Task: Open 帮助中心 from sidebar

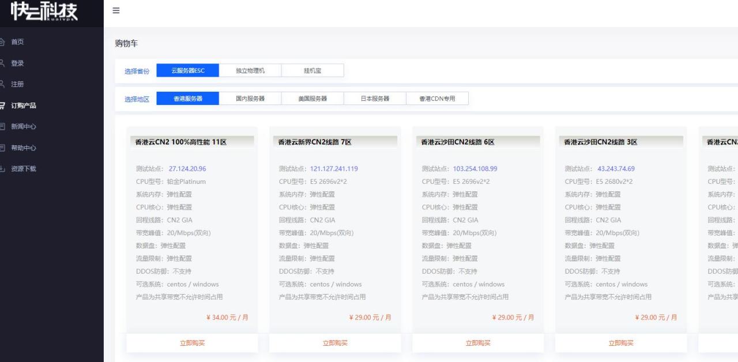Action: click(x=24, y=148)
